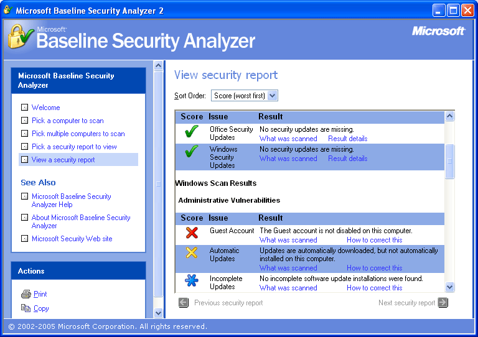Open Microsoft Baseline Security Analyzer Help

click(72, 200)
